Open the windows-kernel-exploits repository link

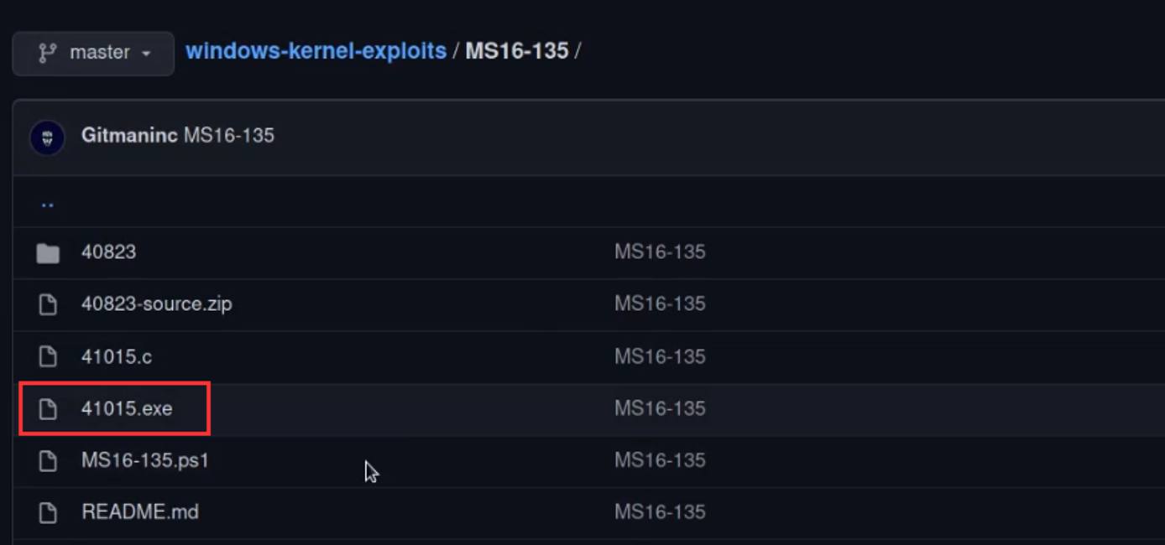316,51
